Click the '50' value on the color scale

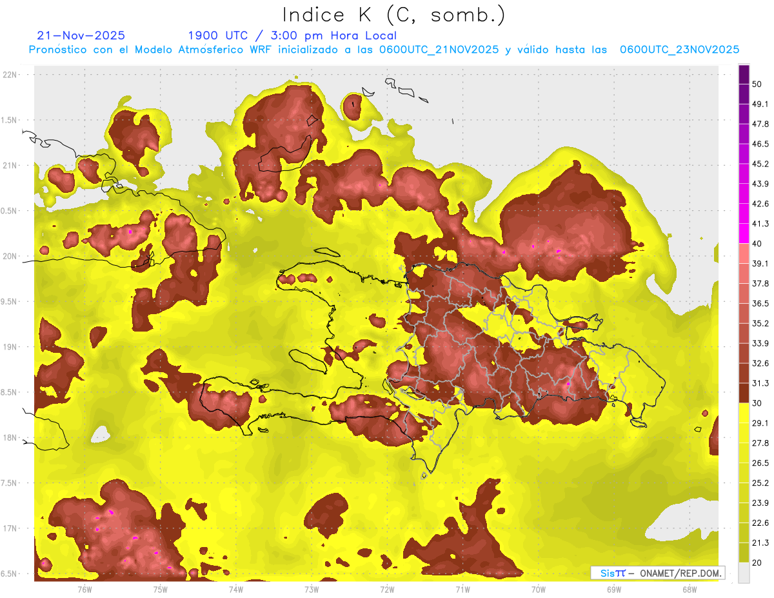(758, 84)
